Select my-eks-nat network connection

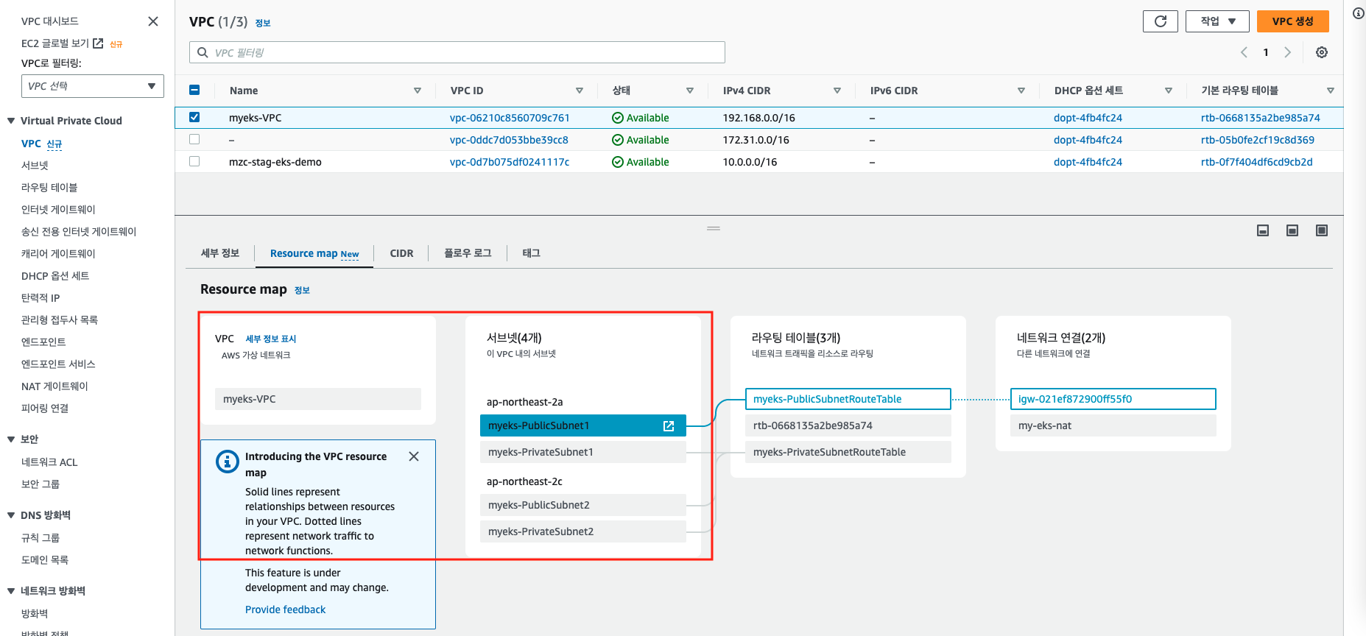[1113, 425]
